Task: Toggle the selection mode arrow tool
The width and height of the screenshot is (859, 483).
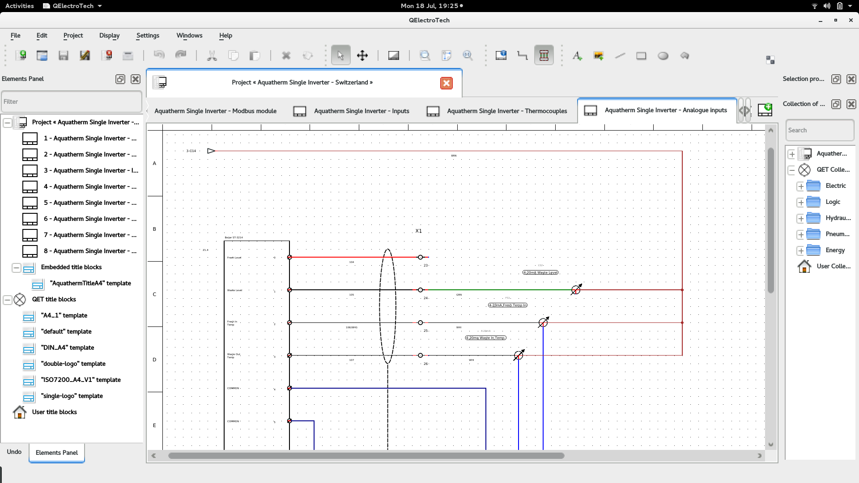Action: pos(340,55)
